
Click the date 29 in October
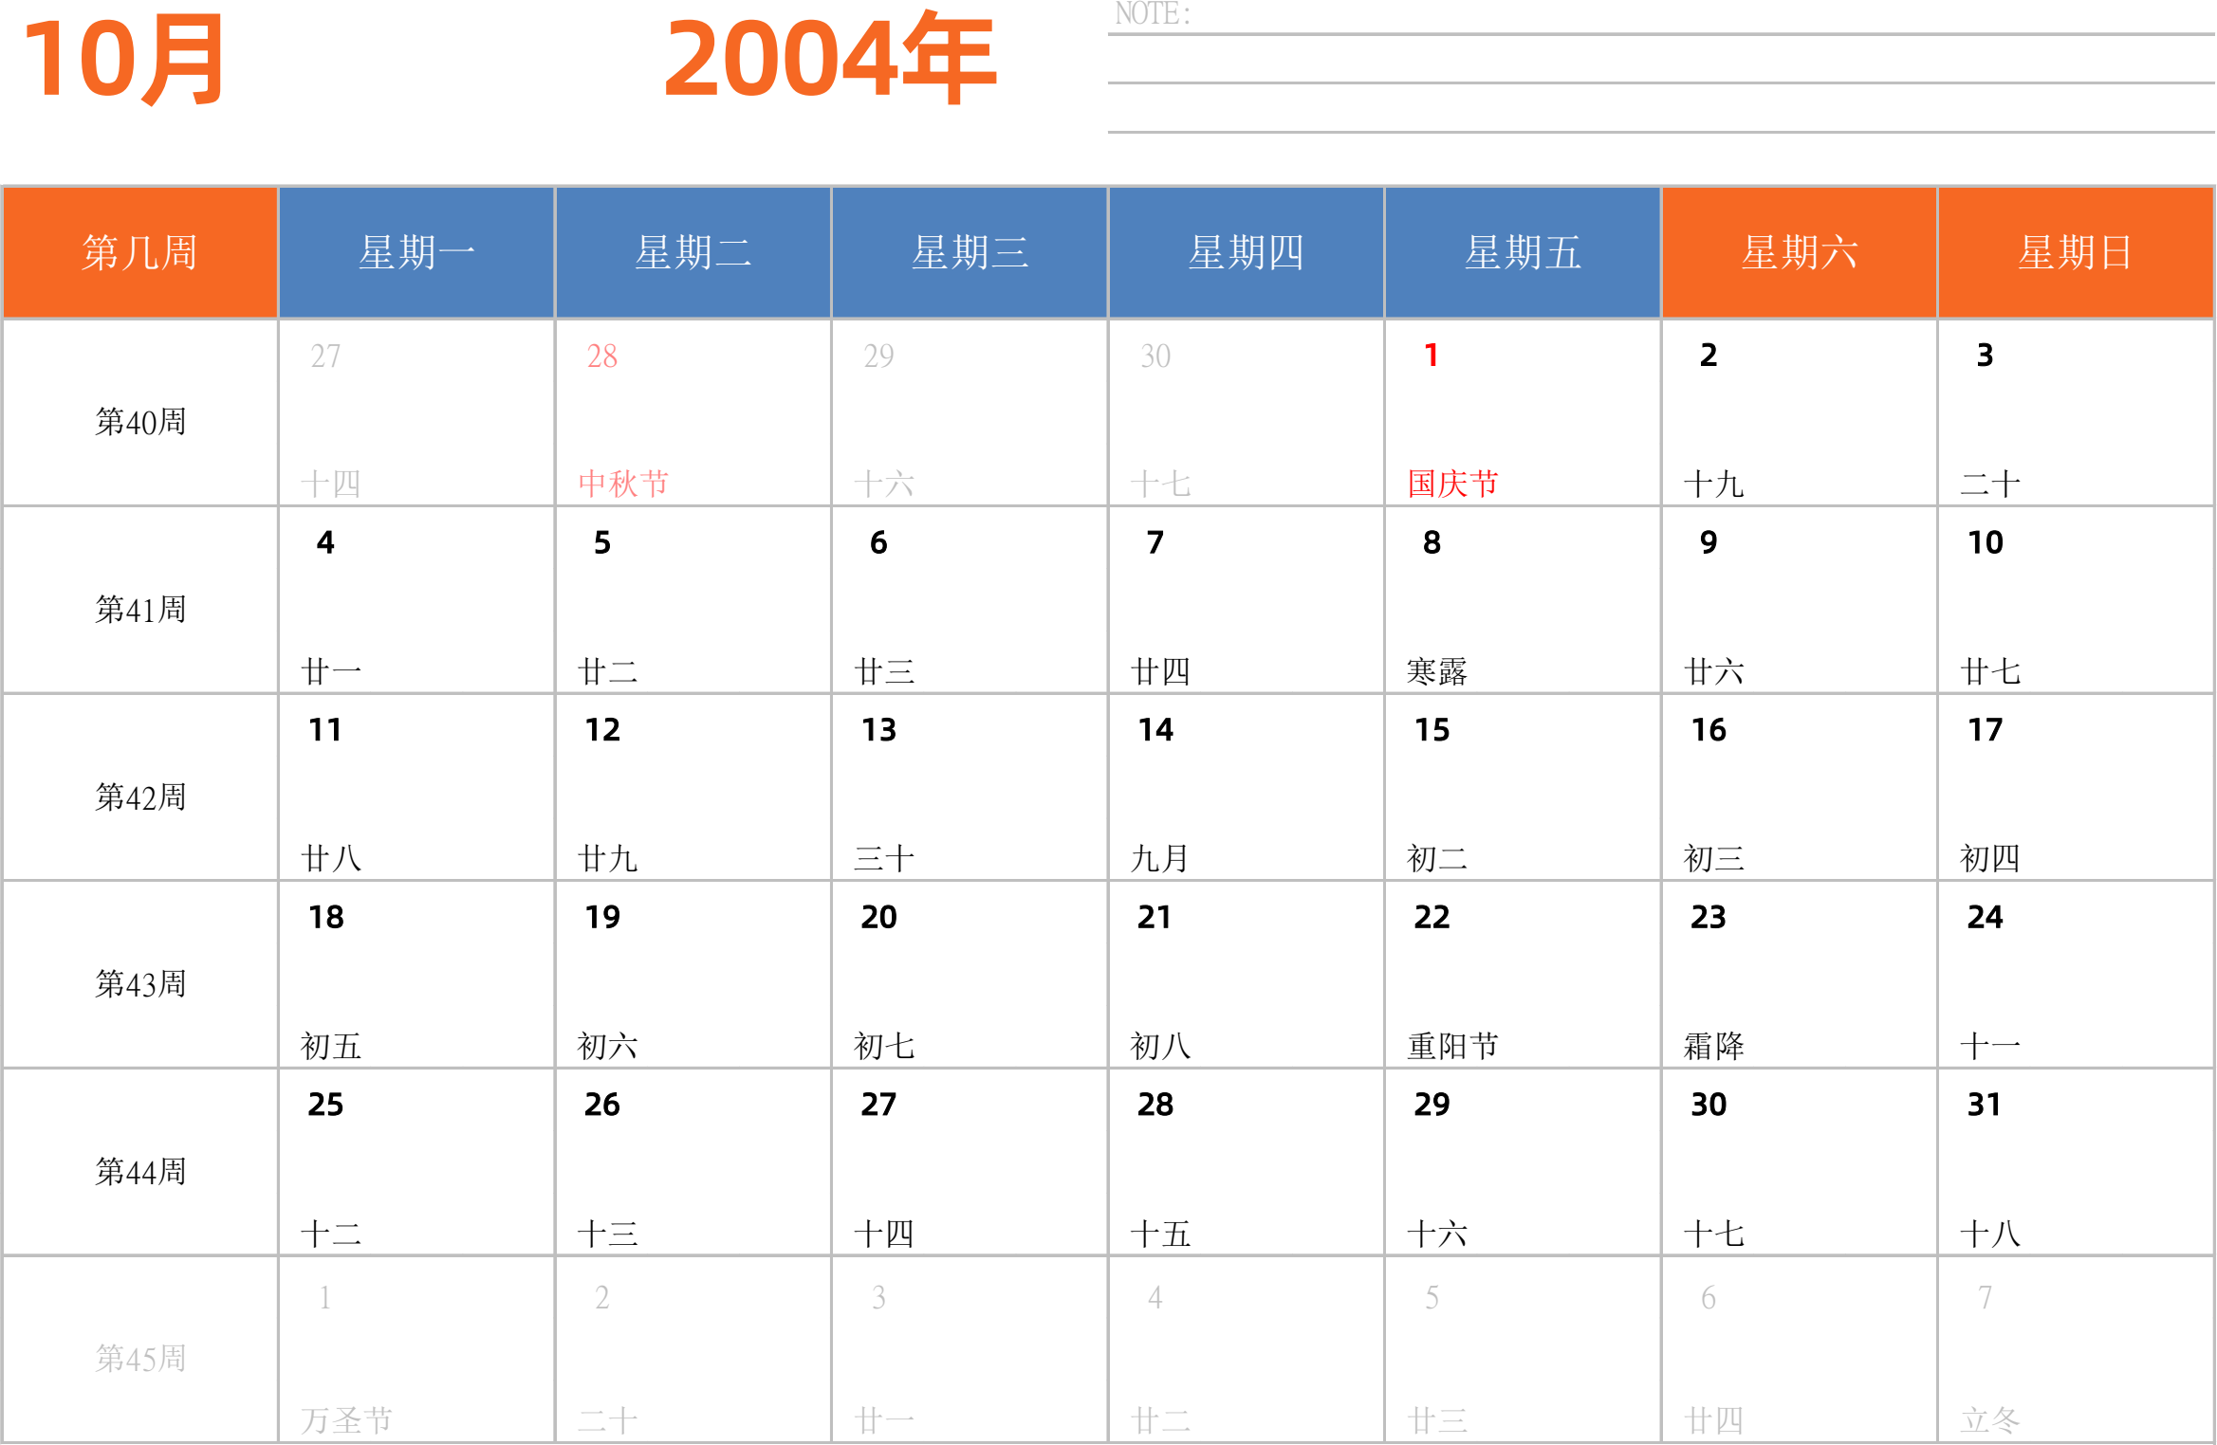1432,1105
